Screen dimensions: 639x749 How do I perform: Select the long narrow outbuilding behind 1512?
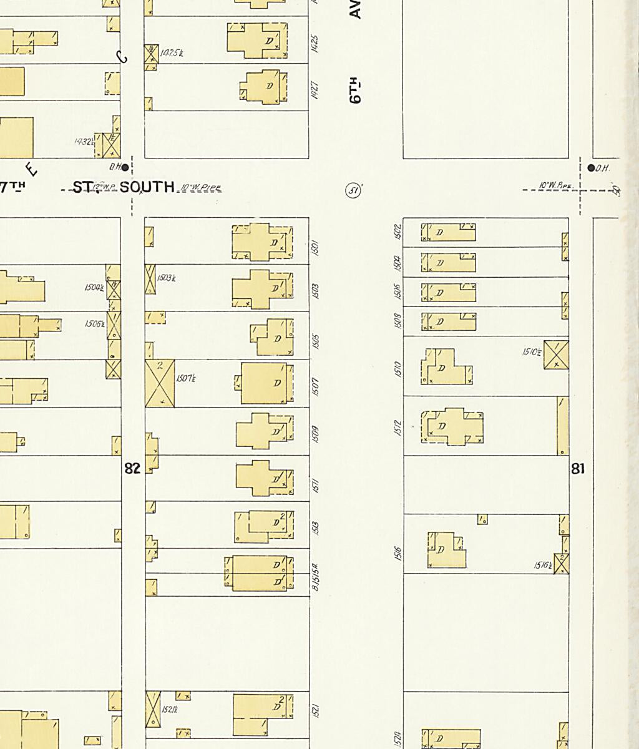[563, 426]
